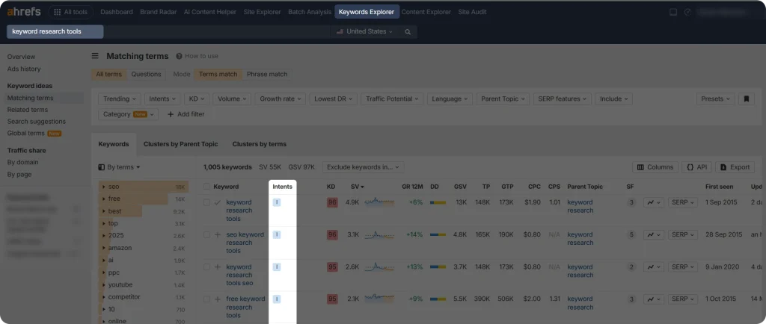Tick checkbox for 'seo keyword research tools' row
Image resolution: width=766 pixels, height=324 pixels.
click(x=206, y=235)
